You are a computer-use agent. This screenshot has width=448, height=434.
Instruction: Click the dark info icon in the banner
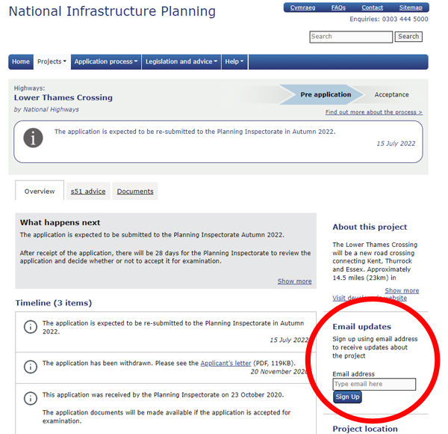coord(33,138)
